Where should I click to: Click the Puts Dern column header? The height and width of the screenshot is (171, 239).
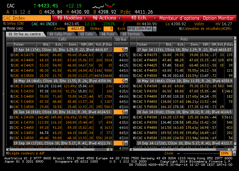click(x=191, y=44)
